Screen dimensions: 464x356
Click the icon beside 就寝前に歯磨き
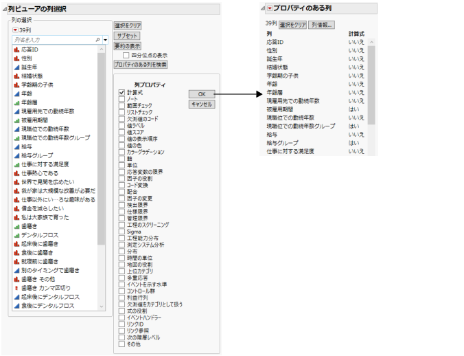pyautogui.click(x=17, y=262)
